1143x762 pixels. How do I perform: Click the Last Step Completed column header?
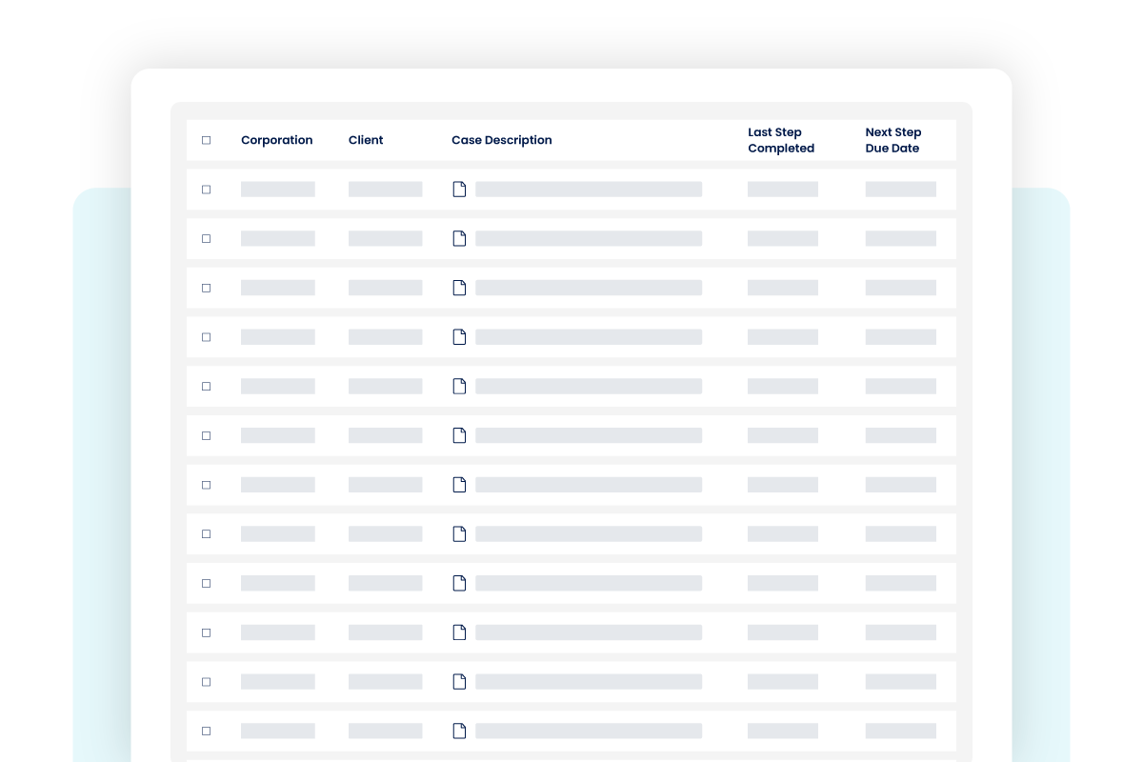coord(781,140)
